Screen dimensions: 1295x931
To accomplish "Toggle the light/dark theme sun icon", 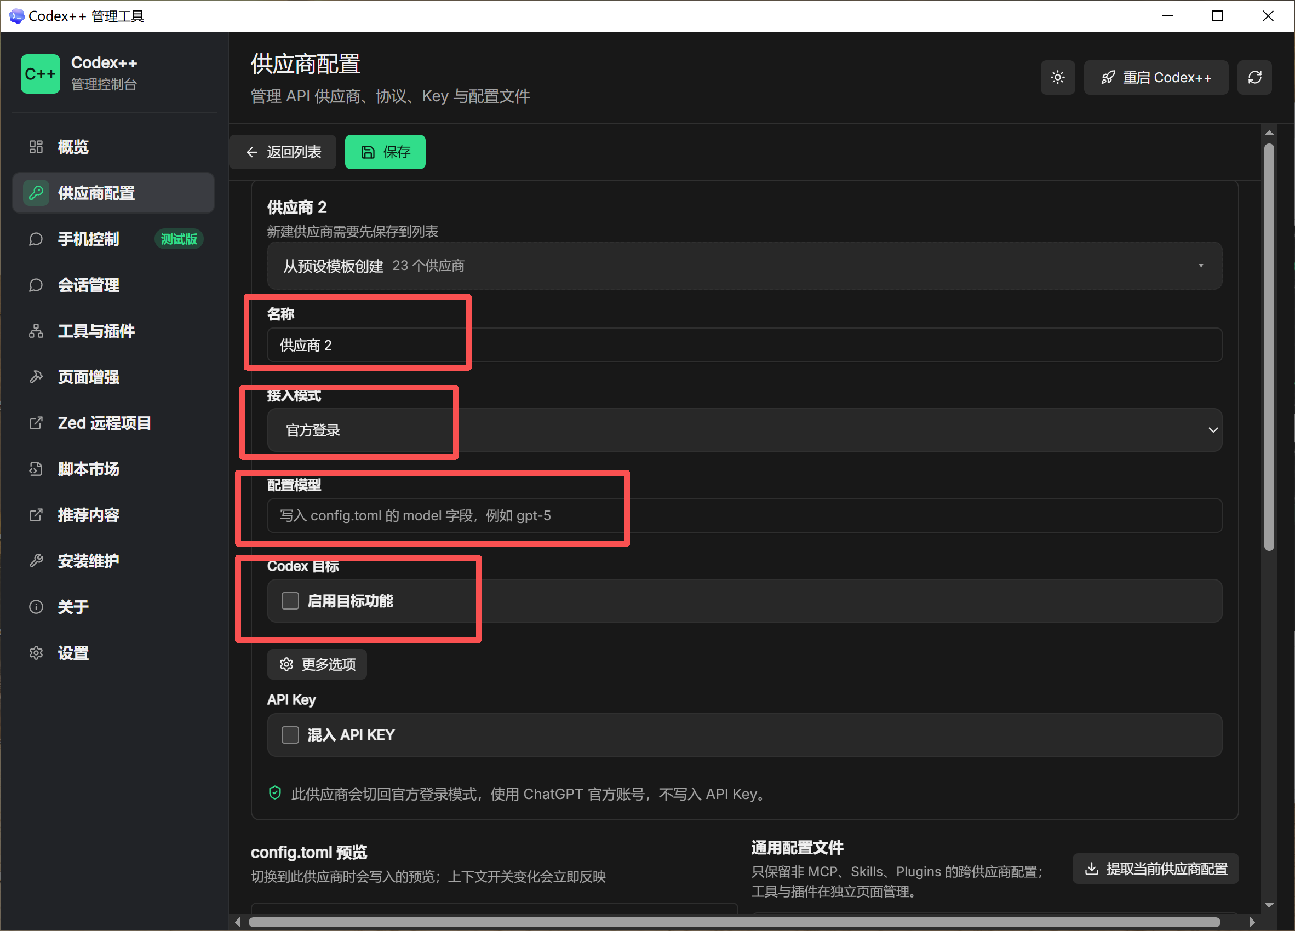I will click(1057, 77).
